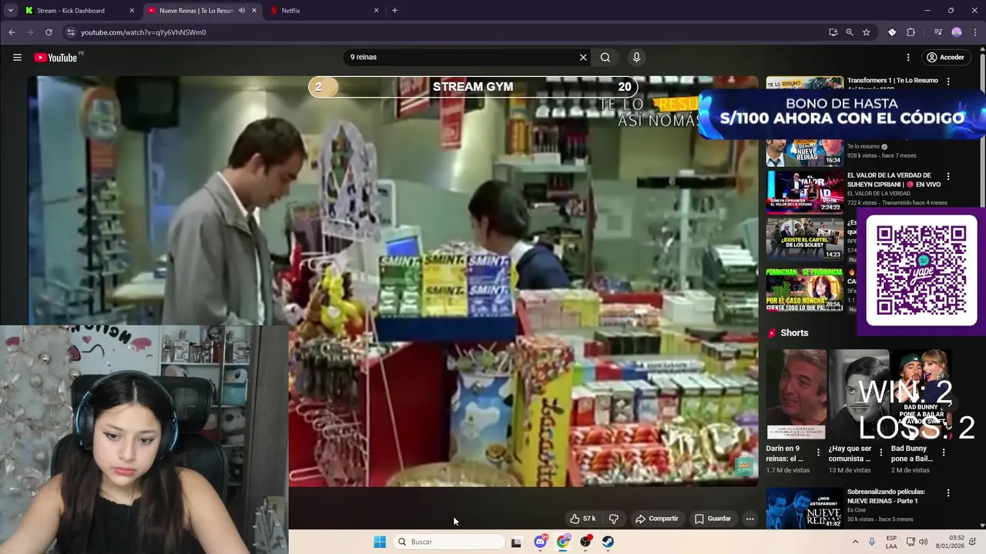The width and height of the screenshot is (986, 554).
Task: Open the Chrome profile avatar
Action: click(x=957, y=32)
